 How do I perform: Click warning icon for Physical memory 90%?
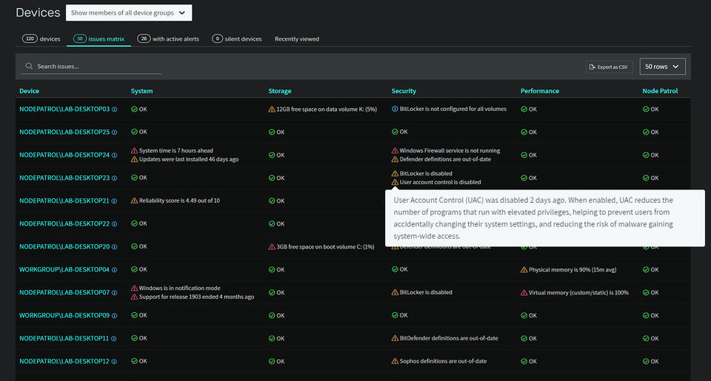point(524,269)
